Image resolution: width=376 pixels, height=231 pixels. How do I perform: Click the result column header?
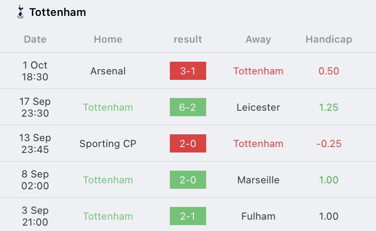188,39
